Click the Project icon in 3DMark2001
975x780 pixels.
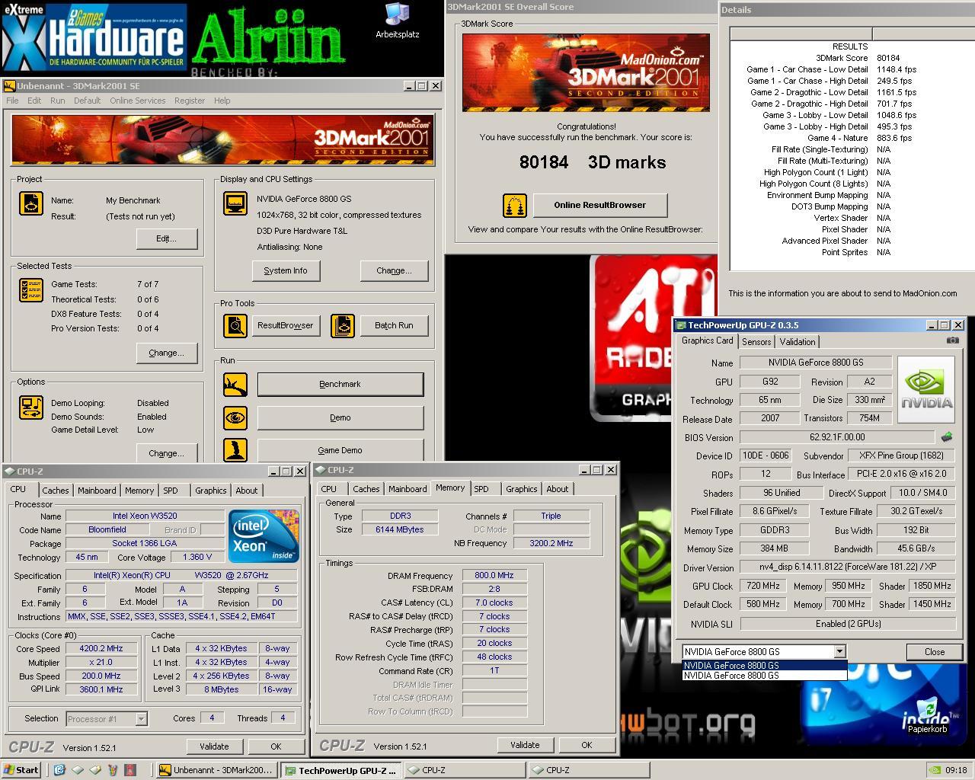tap(31, 203)
